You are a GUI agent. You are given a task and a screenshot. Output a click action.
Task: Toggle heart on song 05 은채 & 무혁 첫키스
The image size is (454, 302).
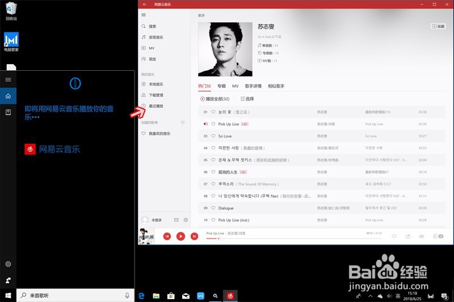click(213, 160)
